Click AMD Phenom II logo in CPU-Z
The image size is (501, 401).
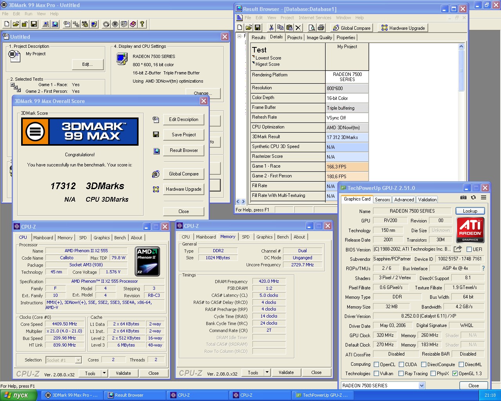click(x=147, y=261)
